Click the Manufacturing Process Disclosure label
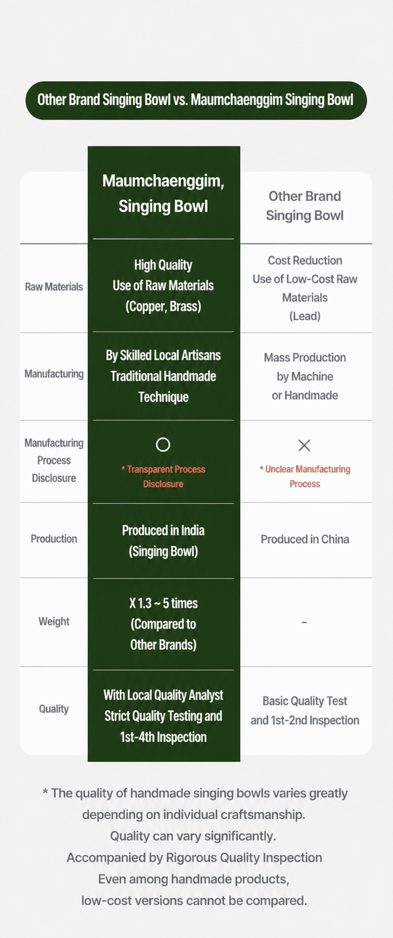The height and width of the screenshot is (938, 393). (54, 461)
